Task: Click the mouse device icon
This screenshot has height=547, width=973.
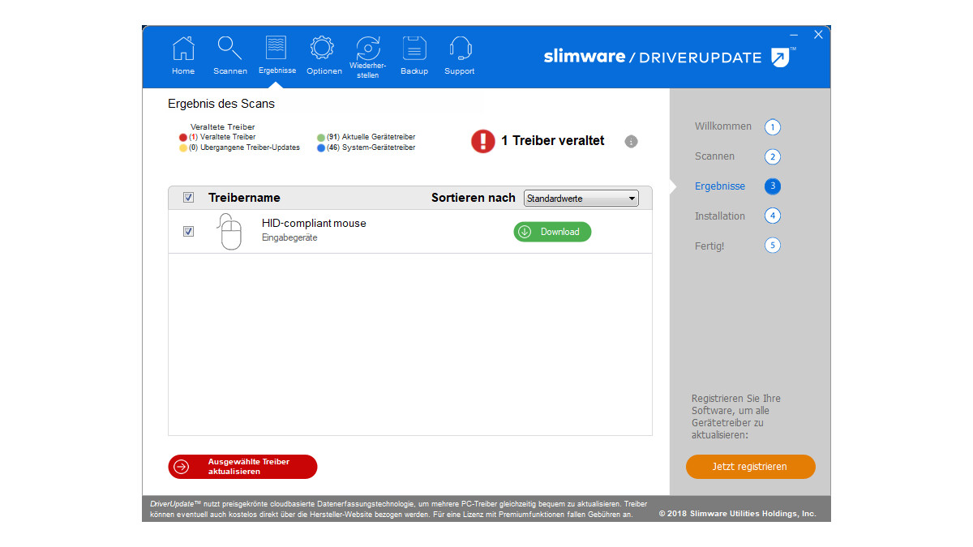Action: [x=230, y=232]
